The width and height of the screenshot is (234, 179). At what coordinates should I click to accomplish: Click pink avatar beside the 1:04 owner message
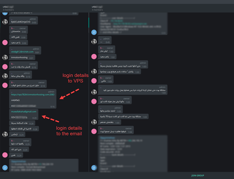[94, 131]
